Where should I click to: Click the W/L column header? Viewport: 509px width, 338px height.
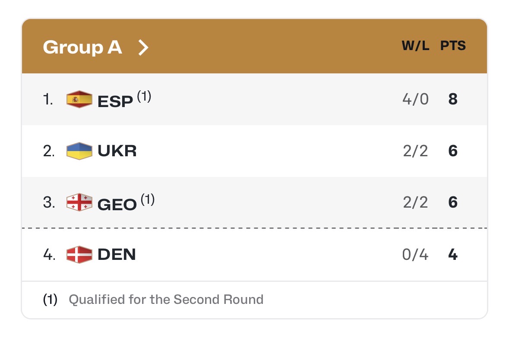pos(416,46)
